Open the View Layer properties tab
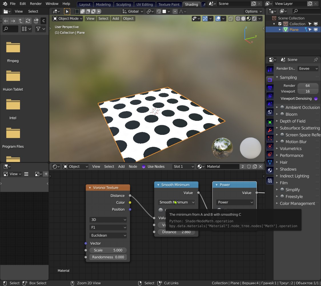 (270, 96)
